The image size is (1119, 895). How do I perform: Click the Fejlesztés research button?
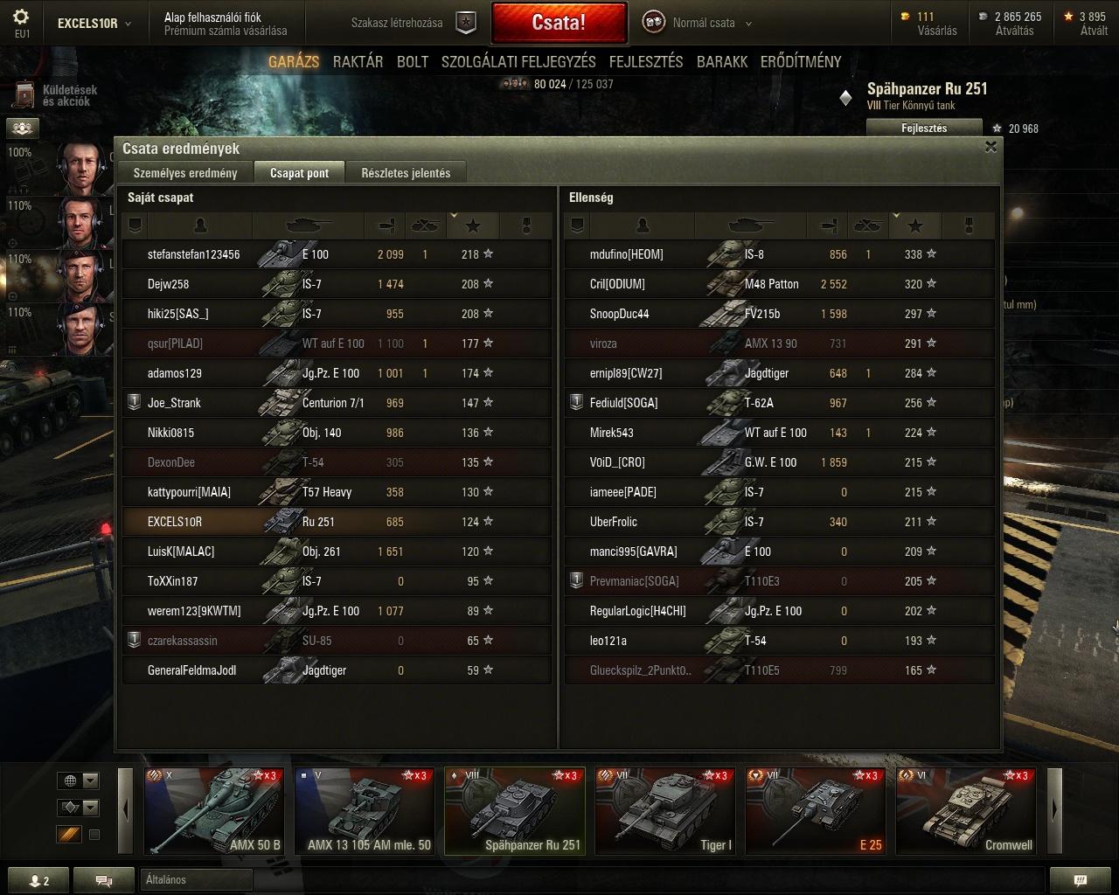tap(924, 128)
